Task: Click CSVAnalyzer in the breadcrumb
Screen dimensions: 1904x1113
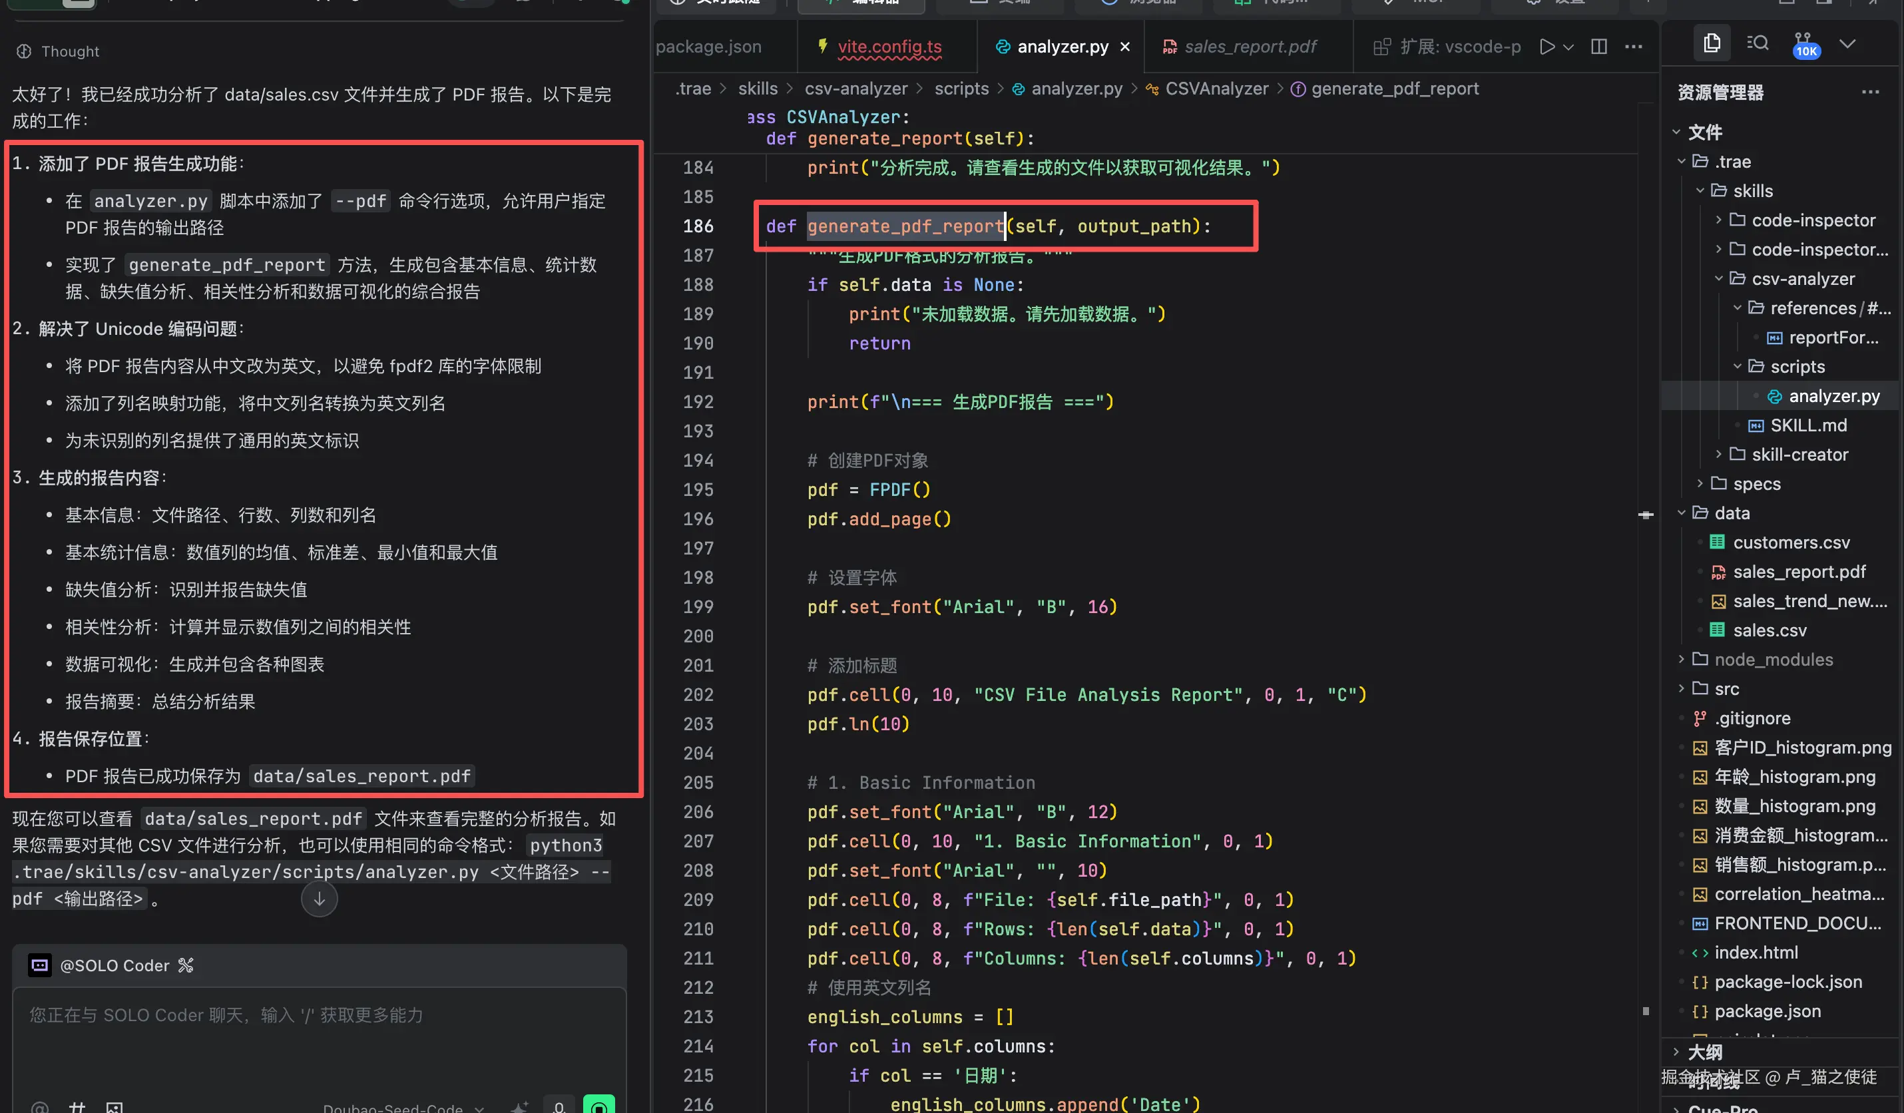Action: tap(1216, 89)
